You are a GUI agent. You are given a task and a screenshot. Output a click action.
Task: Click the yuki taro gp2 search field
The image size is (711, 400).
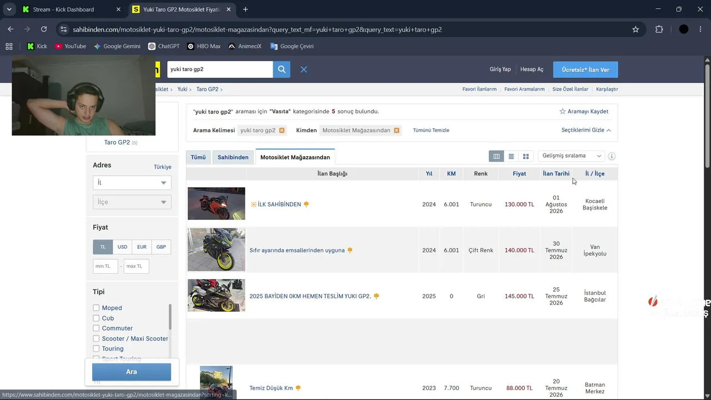coord(220,69)
